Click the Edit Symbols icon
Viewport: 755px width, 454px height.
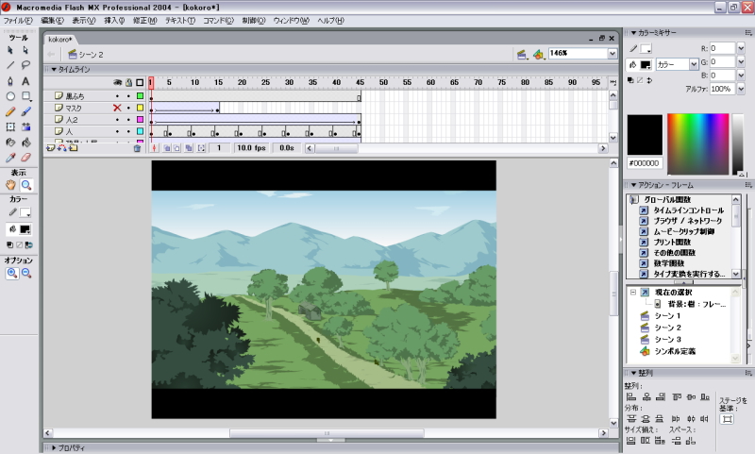point(538,55)
